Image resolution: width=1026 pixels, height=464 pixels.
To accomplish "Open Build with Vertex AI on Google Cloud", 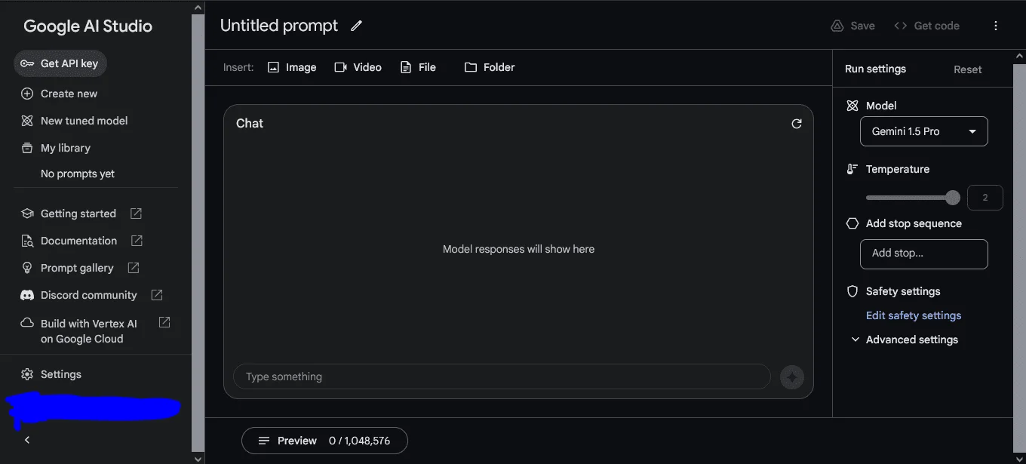I will click(89, 331).
